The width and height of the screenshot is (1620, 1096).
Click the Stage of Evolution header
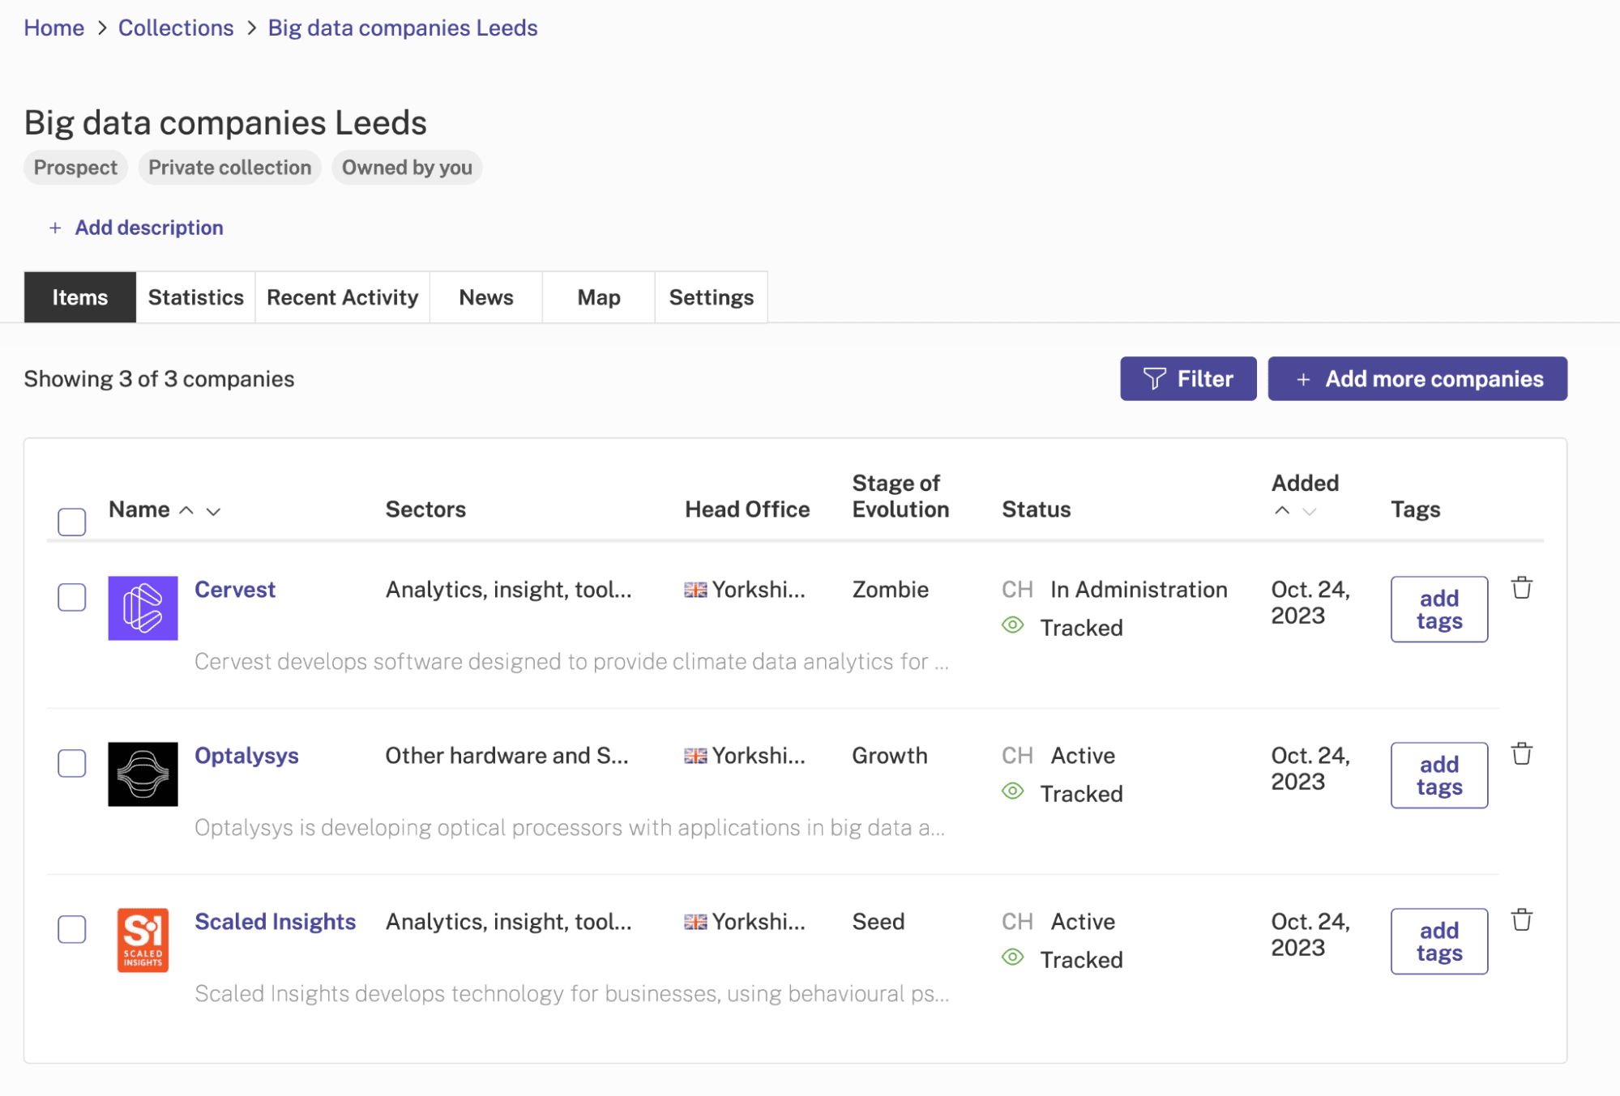pos(900,496)
